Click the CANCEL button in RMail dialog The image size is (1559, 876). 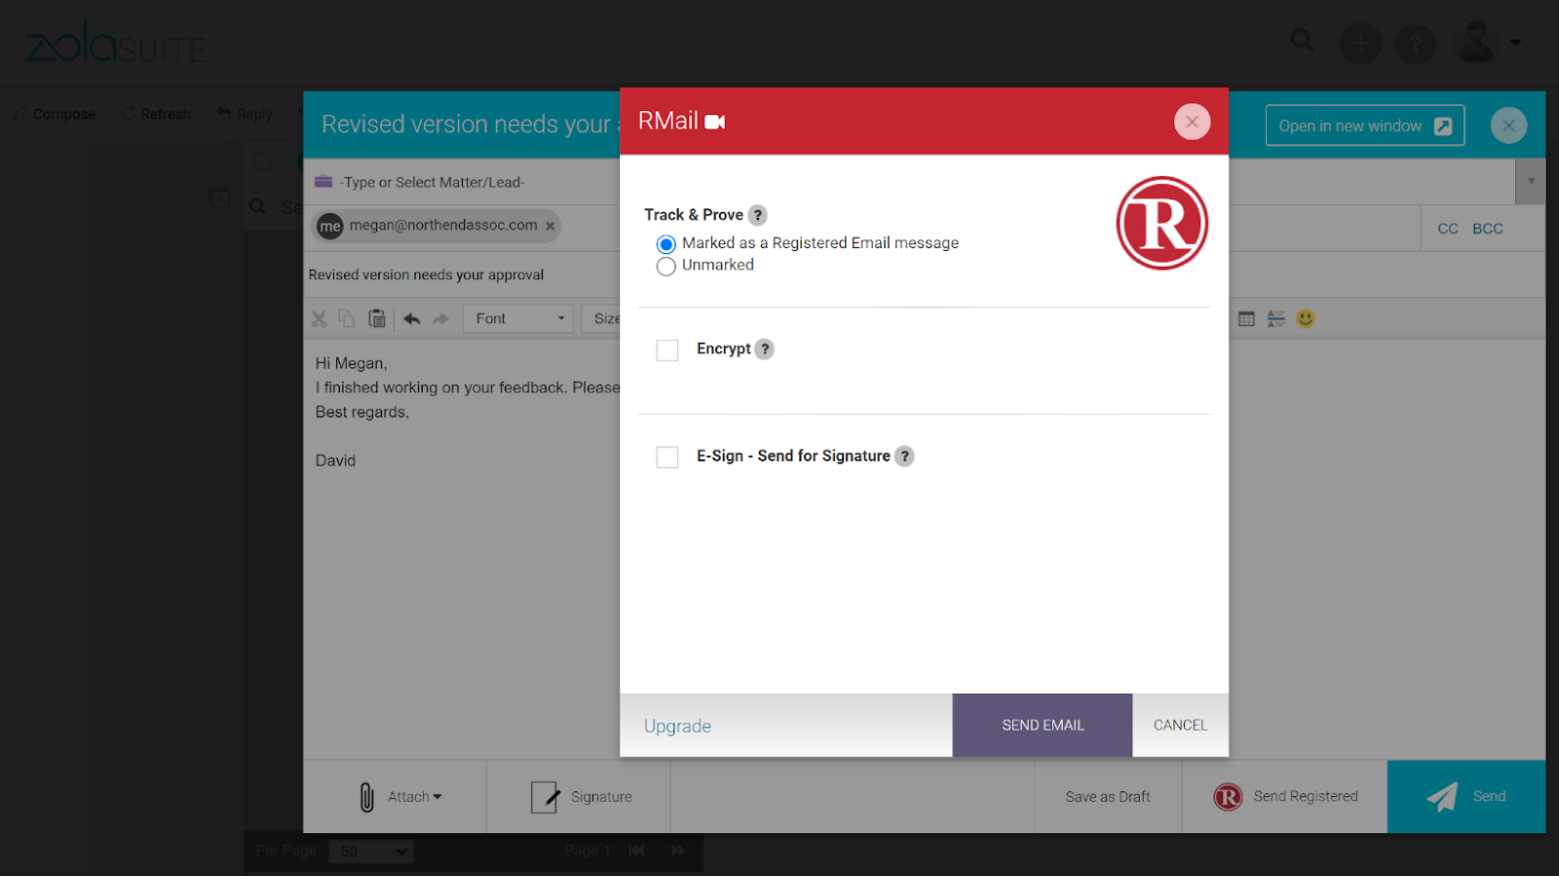point(1180,725)
